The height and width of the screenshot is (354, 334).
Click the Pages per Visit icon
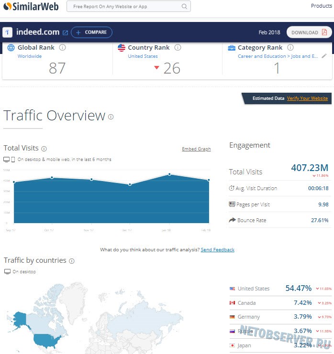click(232, 204)
